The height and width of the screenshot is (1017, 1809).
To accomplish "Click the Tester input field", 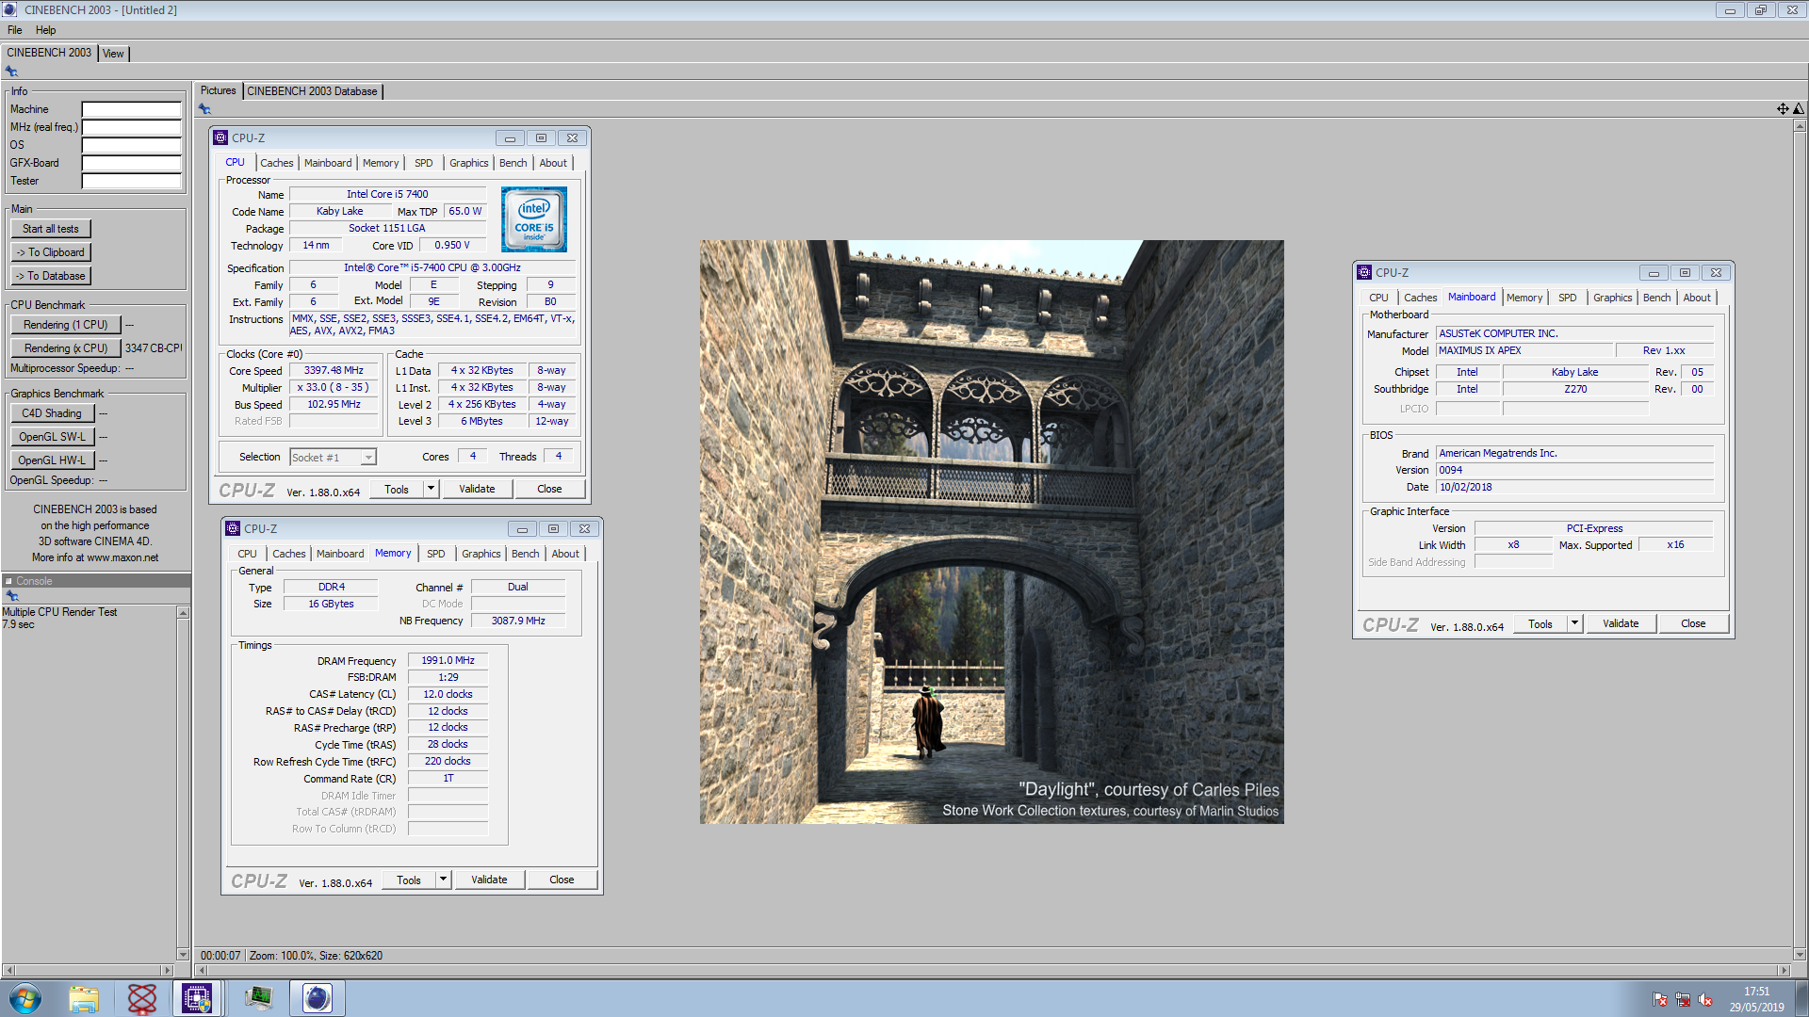I will tap(131, 181).
